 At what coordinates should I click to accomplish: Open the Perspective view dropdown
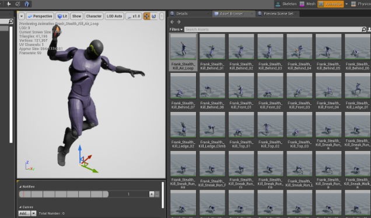(x=40, y=16)
